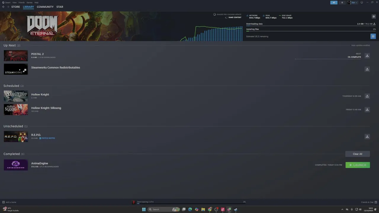
Task: Download Steamworks Common Redistributables now
Action: 367,69
